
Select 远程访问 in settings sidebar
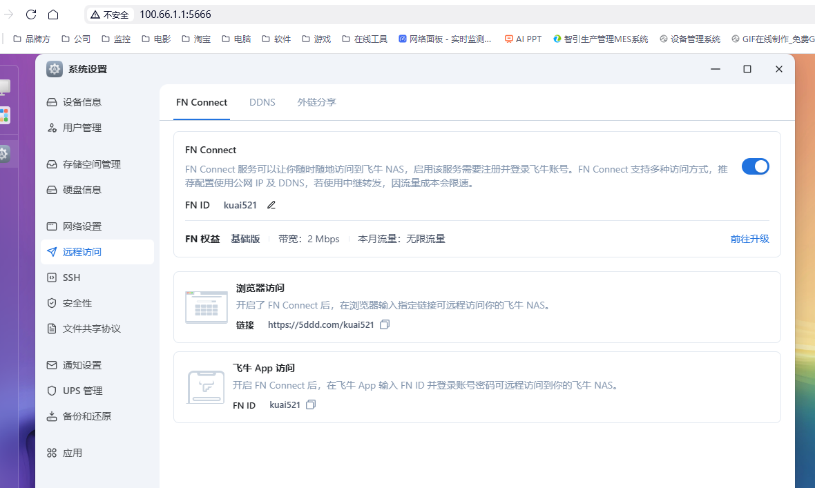[x=97, y=252]
